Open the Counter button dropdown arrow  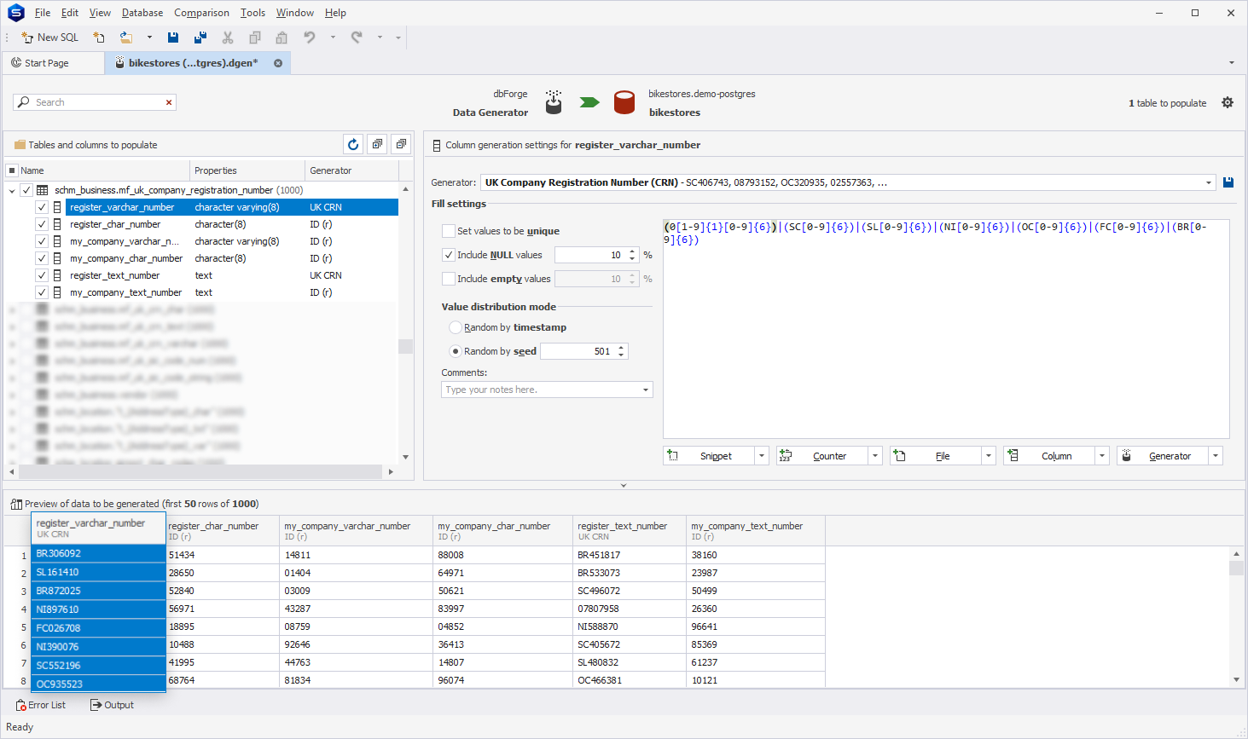(x=875, y=456)
